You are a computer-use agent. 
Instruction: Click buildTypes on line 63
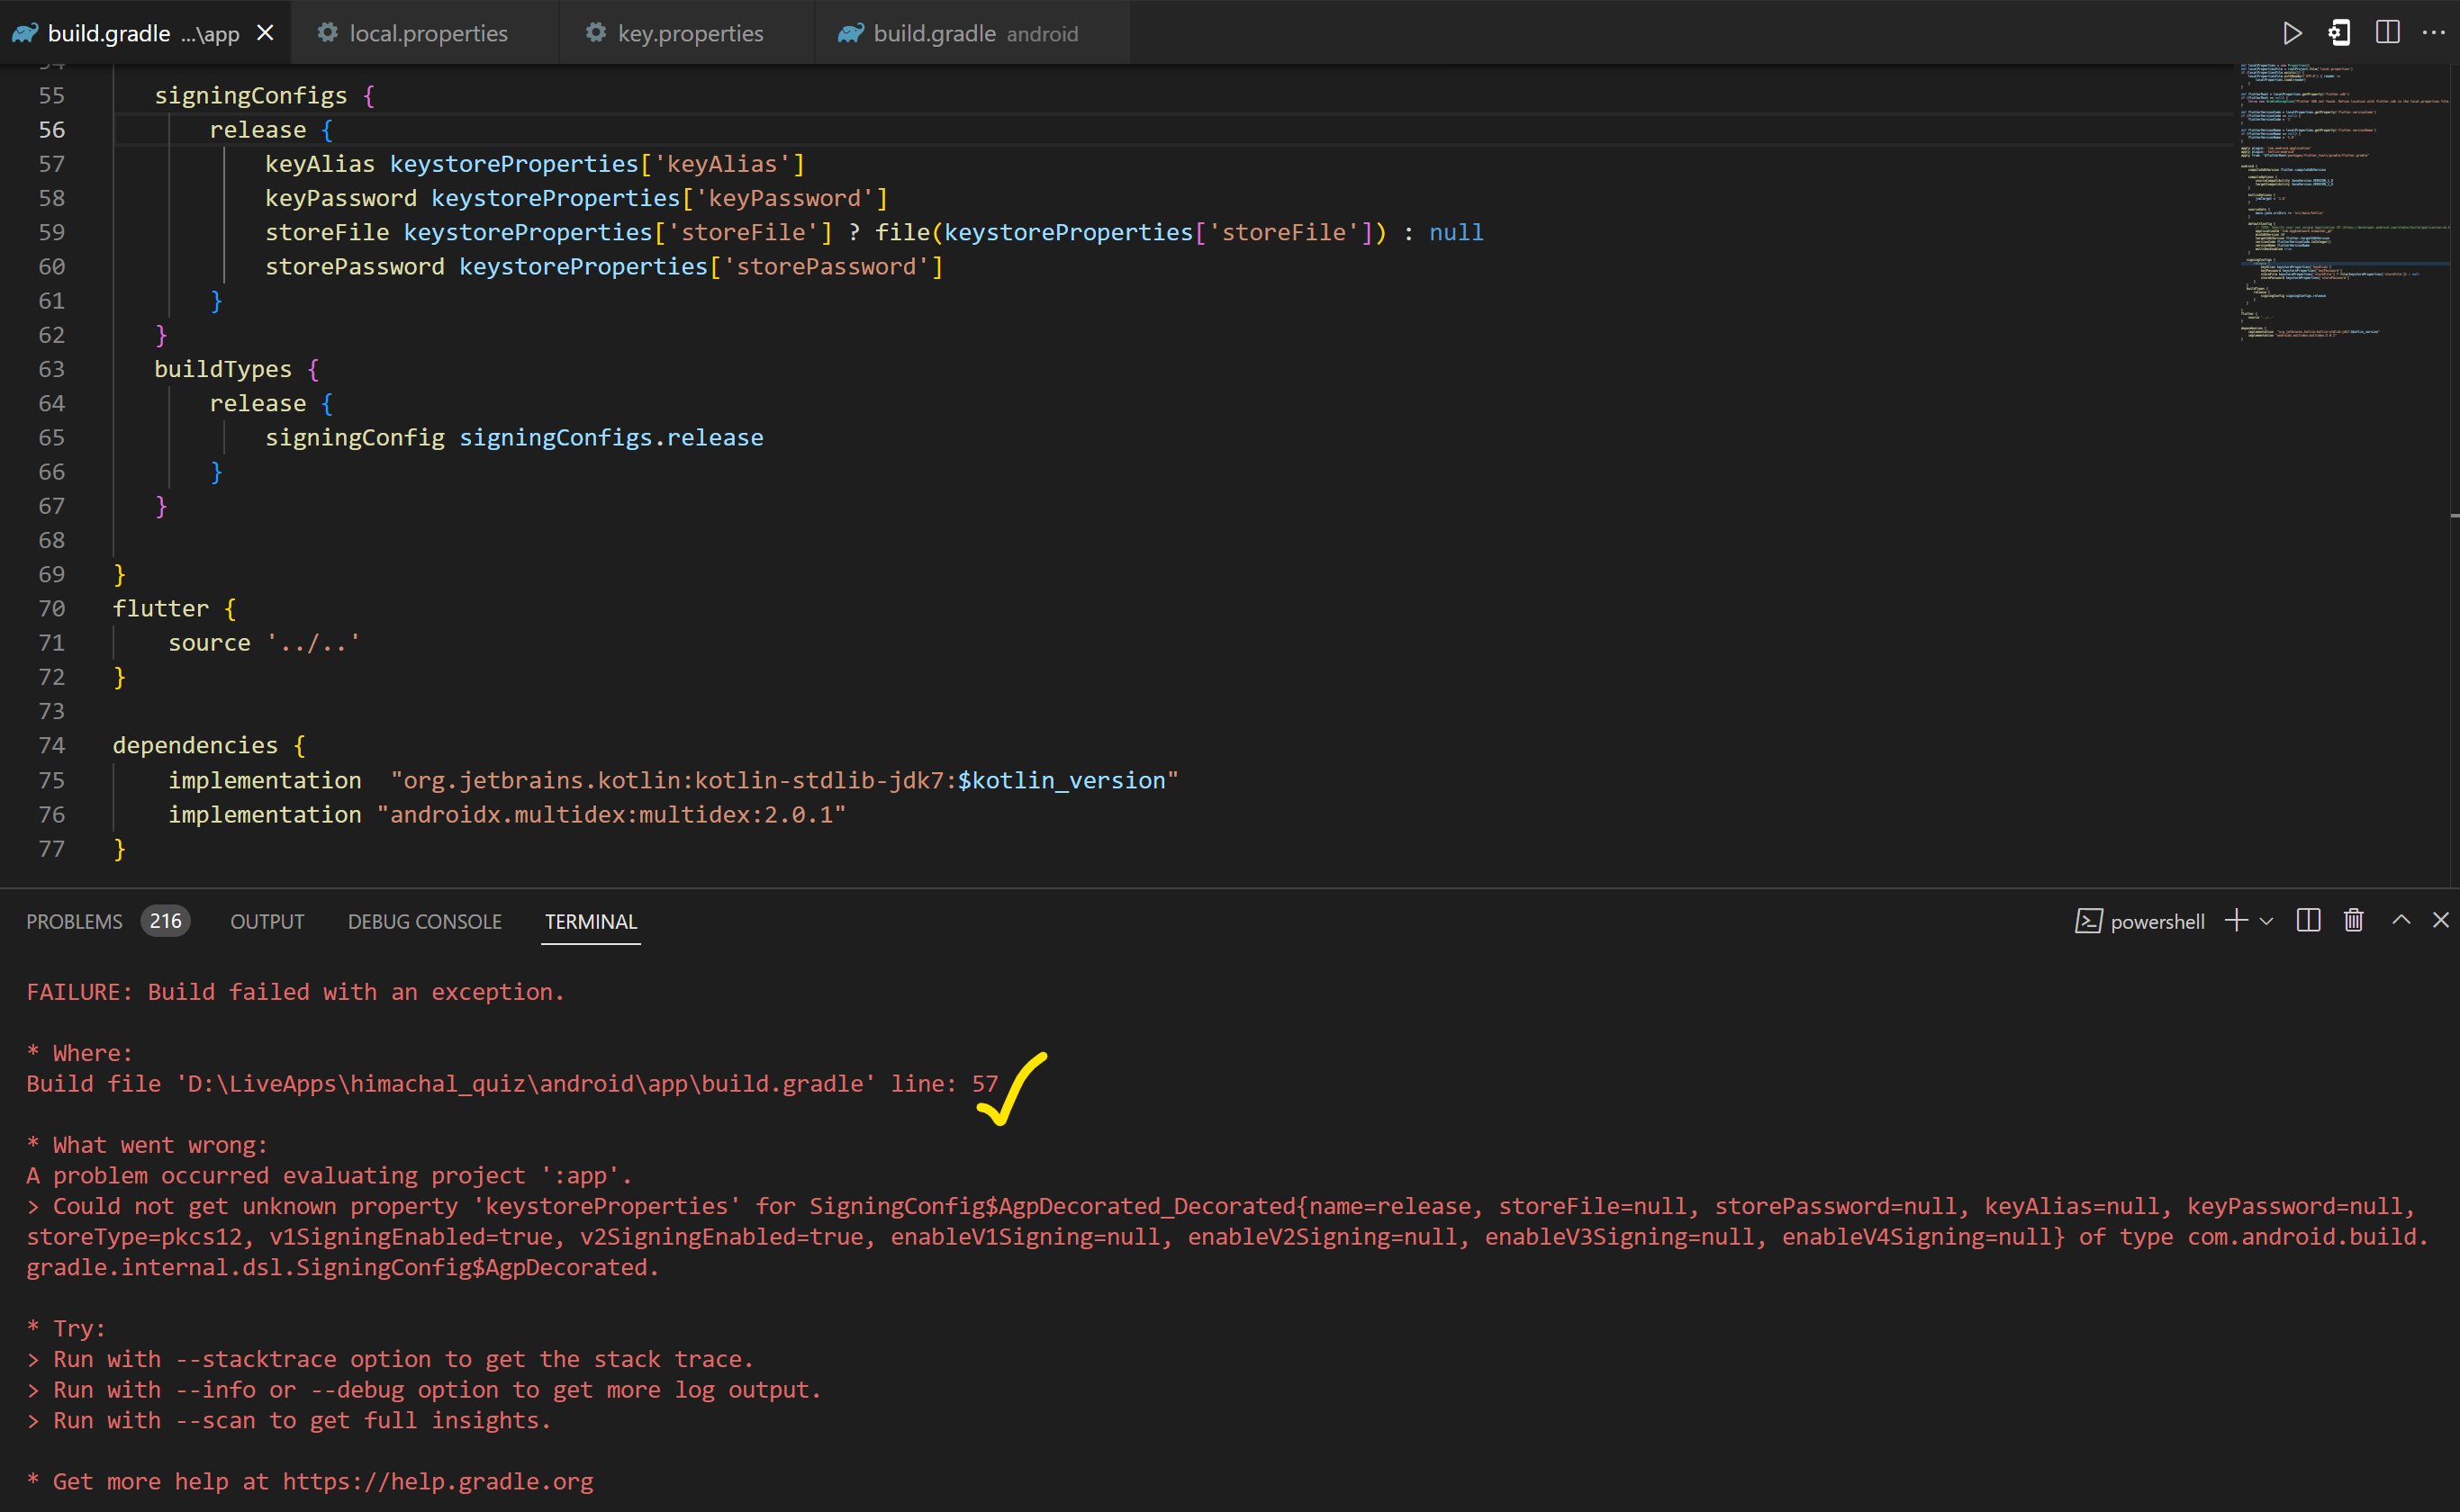223,369
